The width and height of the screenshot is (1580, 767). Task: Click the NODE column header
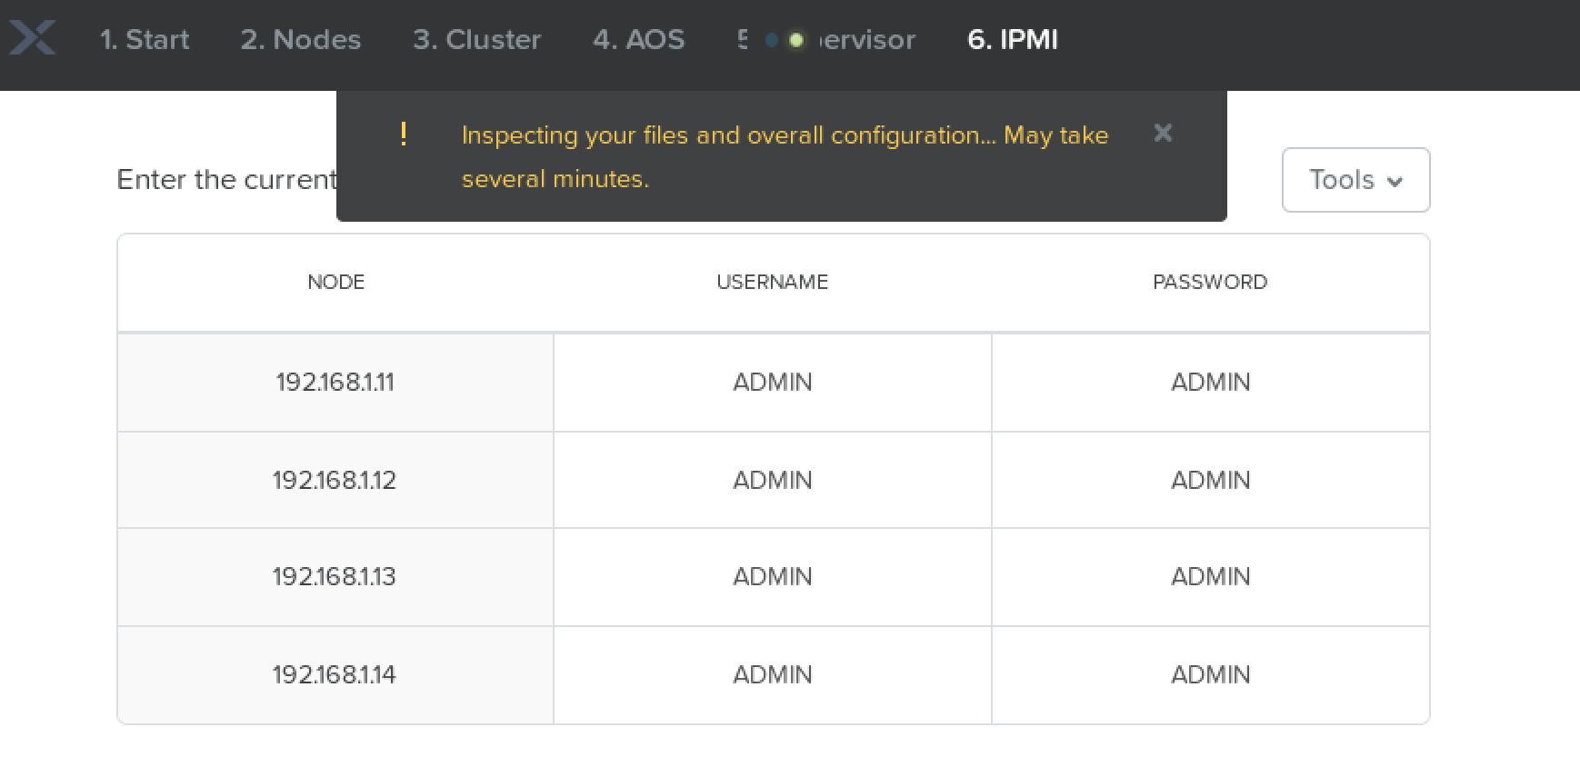(x=335, y=282)
